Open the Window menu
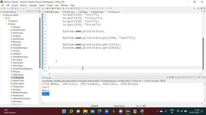The height and width of the screenshot is (115, 206). pyautogui.click(x=64, y=5)
